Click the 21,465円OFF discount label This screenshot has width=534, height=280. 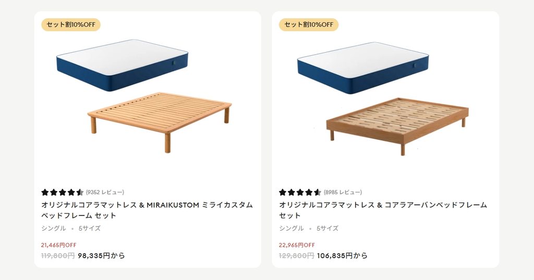pyautogui.click(x=58, y=245)
